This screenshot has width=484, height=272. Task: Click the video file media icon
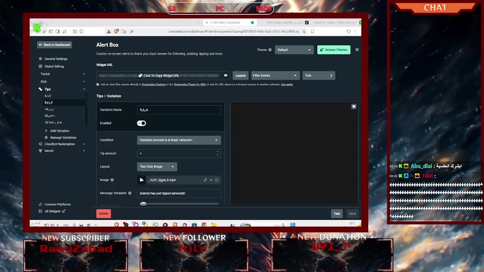coord(141,180)
